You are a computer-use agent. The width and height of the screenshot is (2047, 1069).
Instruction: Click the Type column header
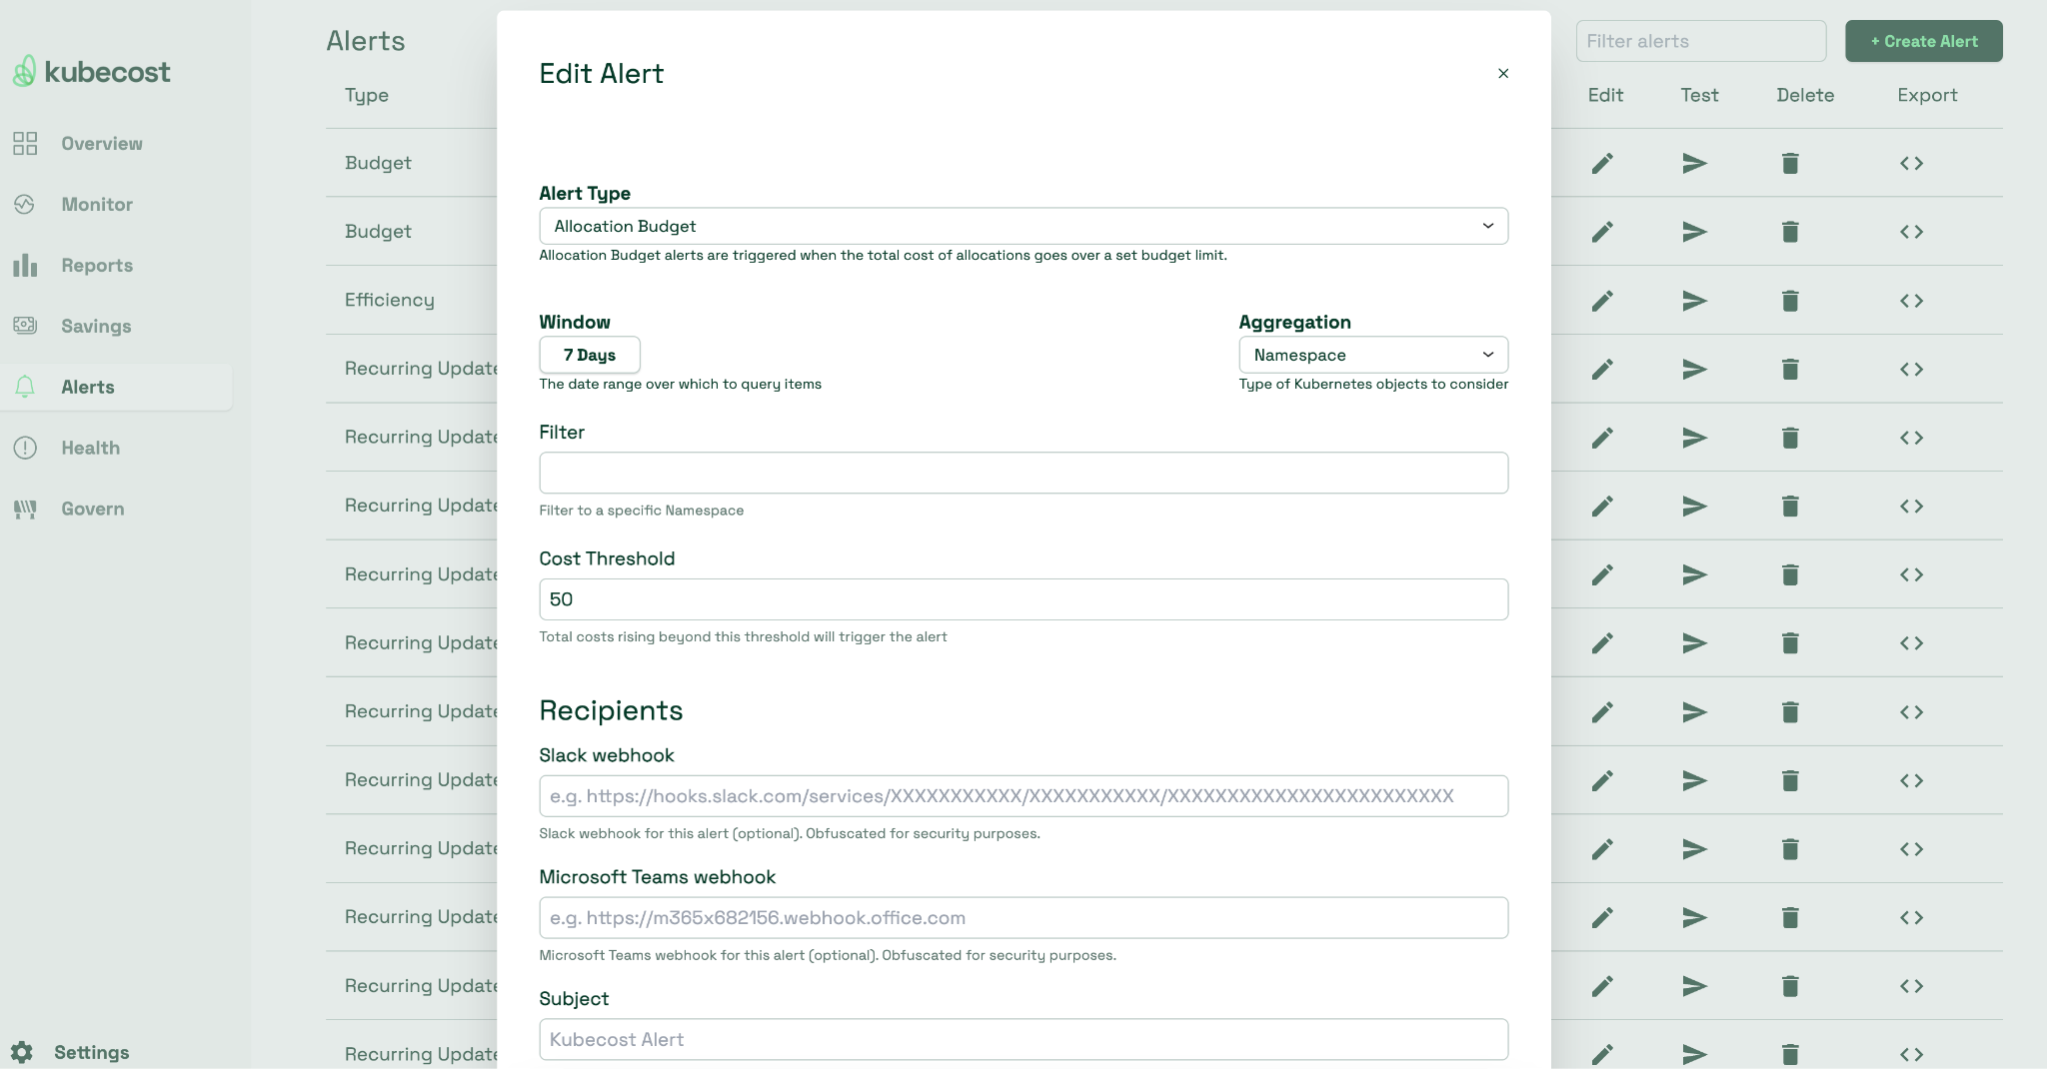click(x=367, y=95)
